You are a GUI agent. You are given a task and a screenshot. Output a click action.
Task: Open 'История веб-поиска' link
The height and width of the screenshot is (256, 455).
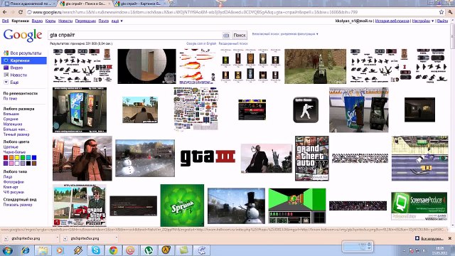tap(392, 21)
